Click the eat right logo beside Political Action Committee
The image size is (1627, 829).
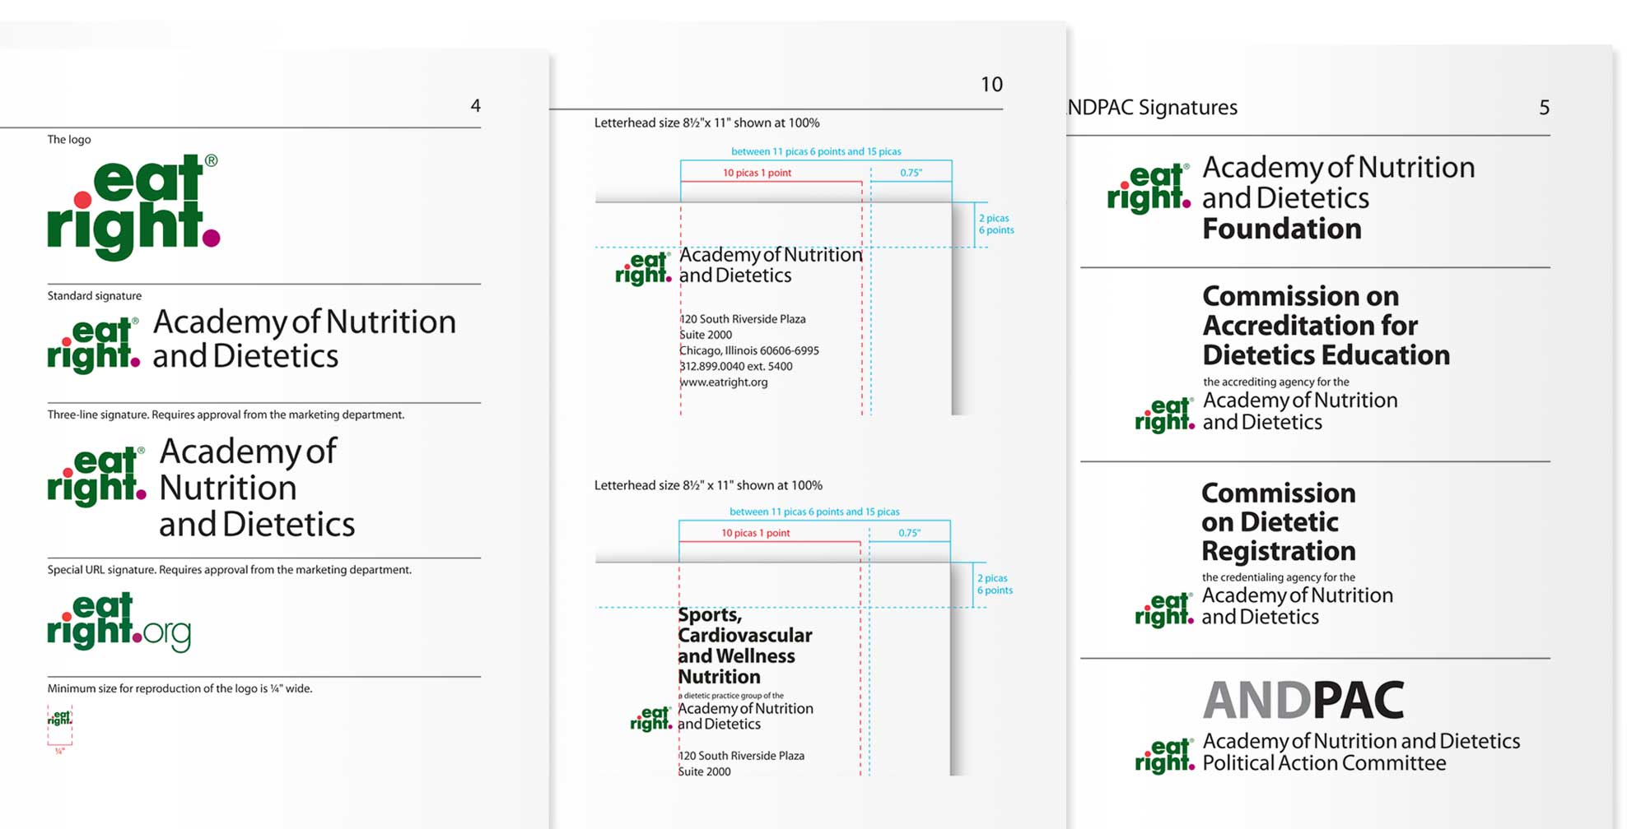[x=1164, y=756]
